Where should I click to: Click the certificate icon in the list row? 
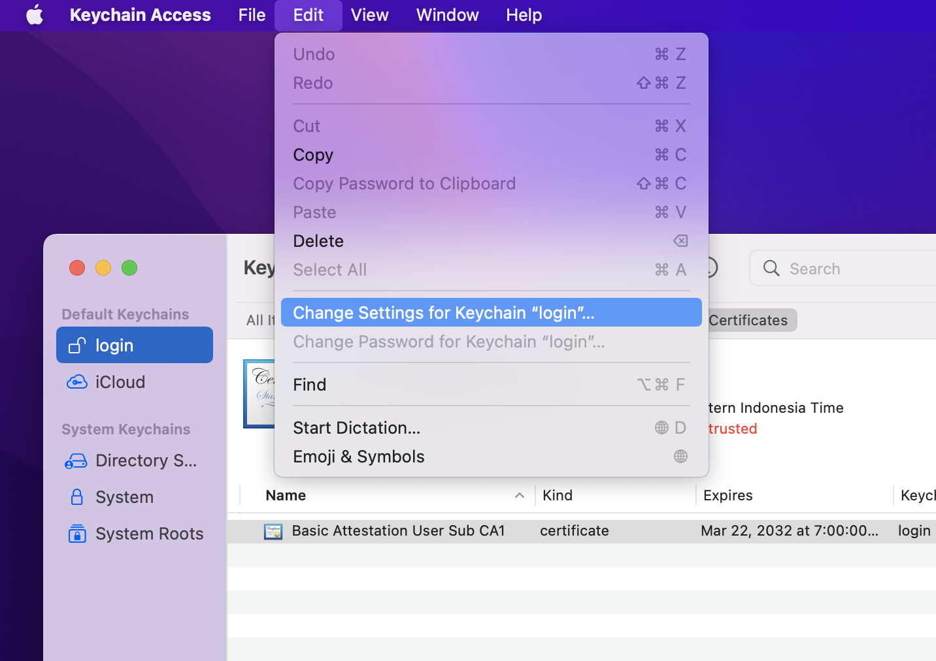(x=273, y=532)
